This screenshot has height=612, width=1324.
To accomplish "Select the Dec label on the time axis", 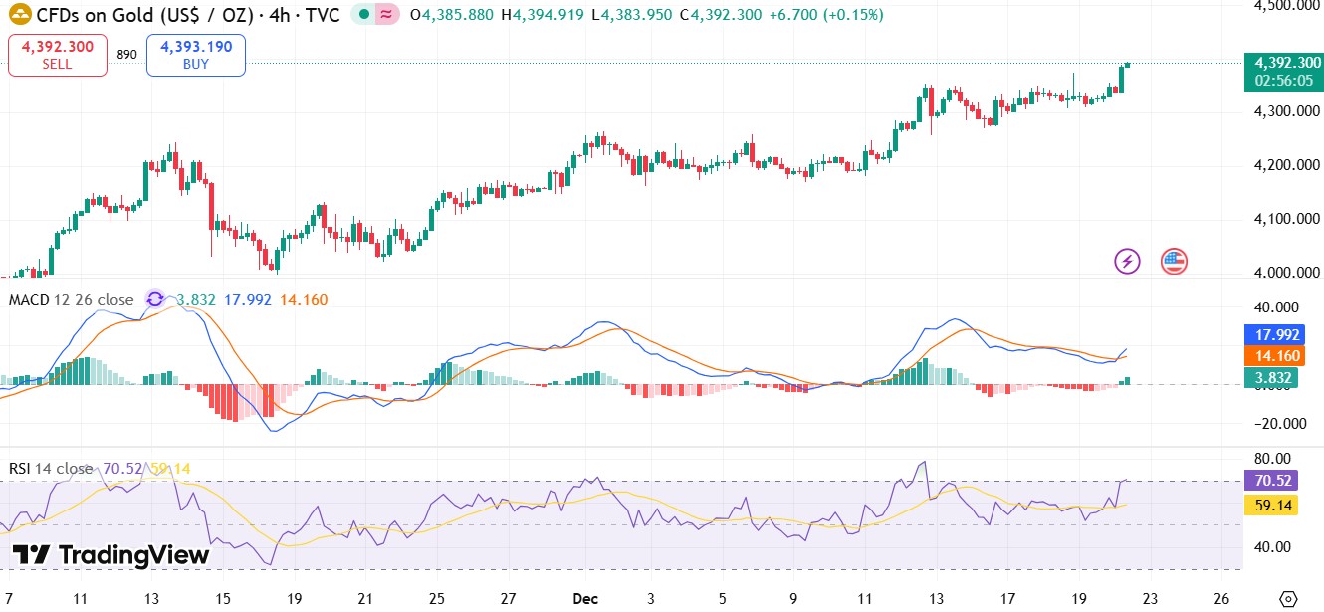I will 585,600.
